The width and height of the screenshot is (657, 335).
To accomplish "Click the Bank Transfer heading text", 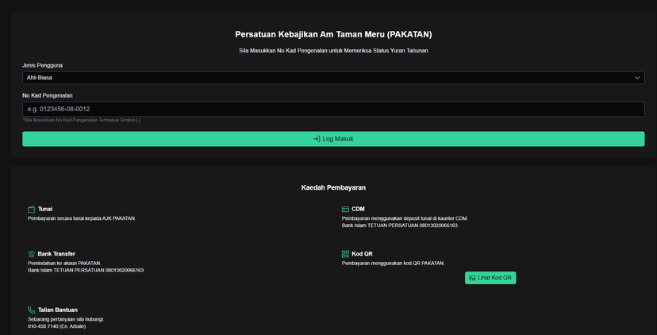I will tap(56, 254).
